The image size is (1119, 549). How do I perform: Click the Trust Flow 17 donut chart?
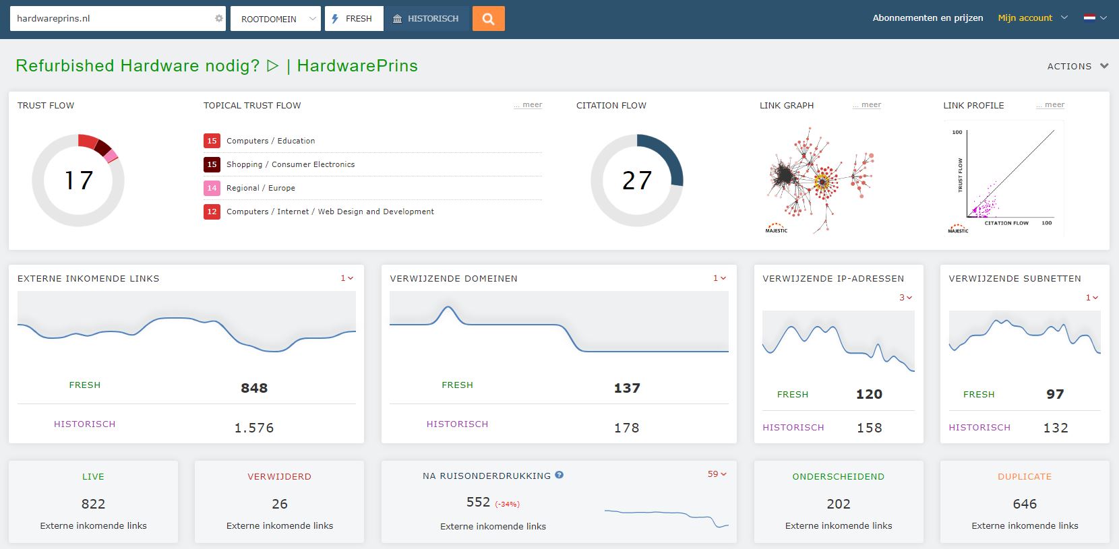click(x=78, y=181)
